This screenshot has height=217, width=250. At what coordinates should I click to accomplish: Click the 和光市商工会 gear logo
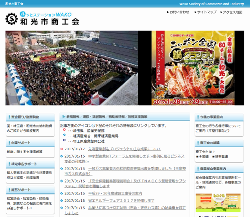(12, 19)
